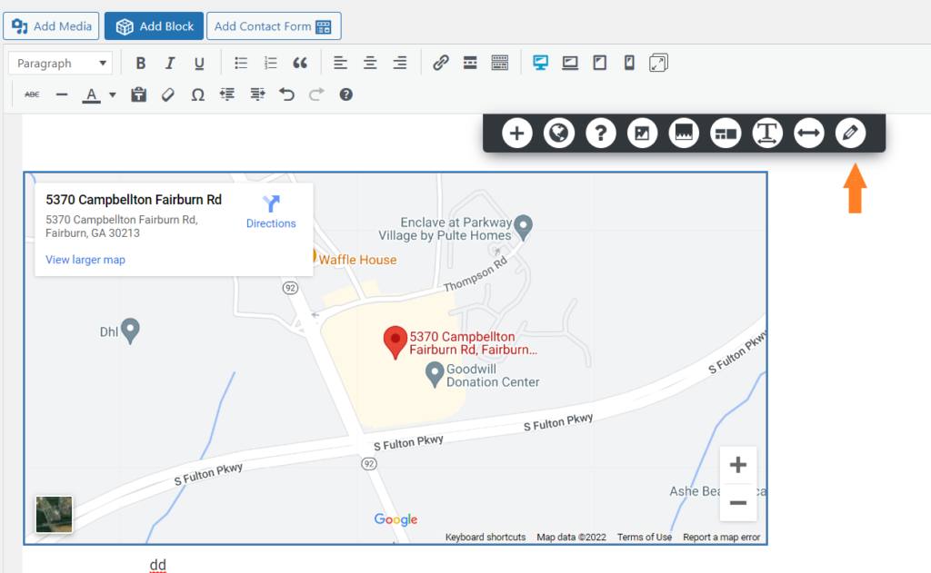931x573 pixels.
Task: Insert Read More tag
Action: tap(470, 63)
